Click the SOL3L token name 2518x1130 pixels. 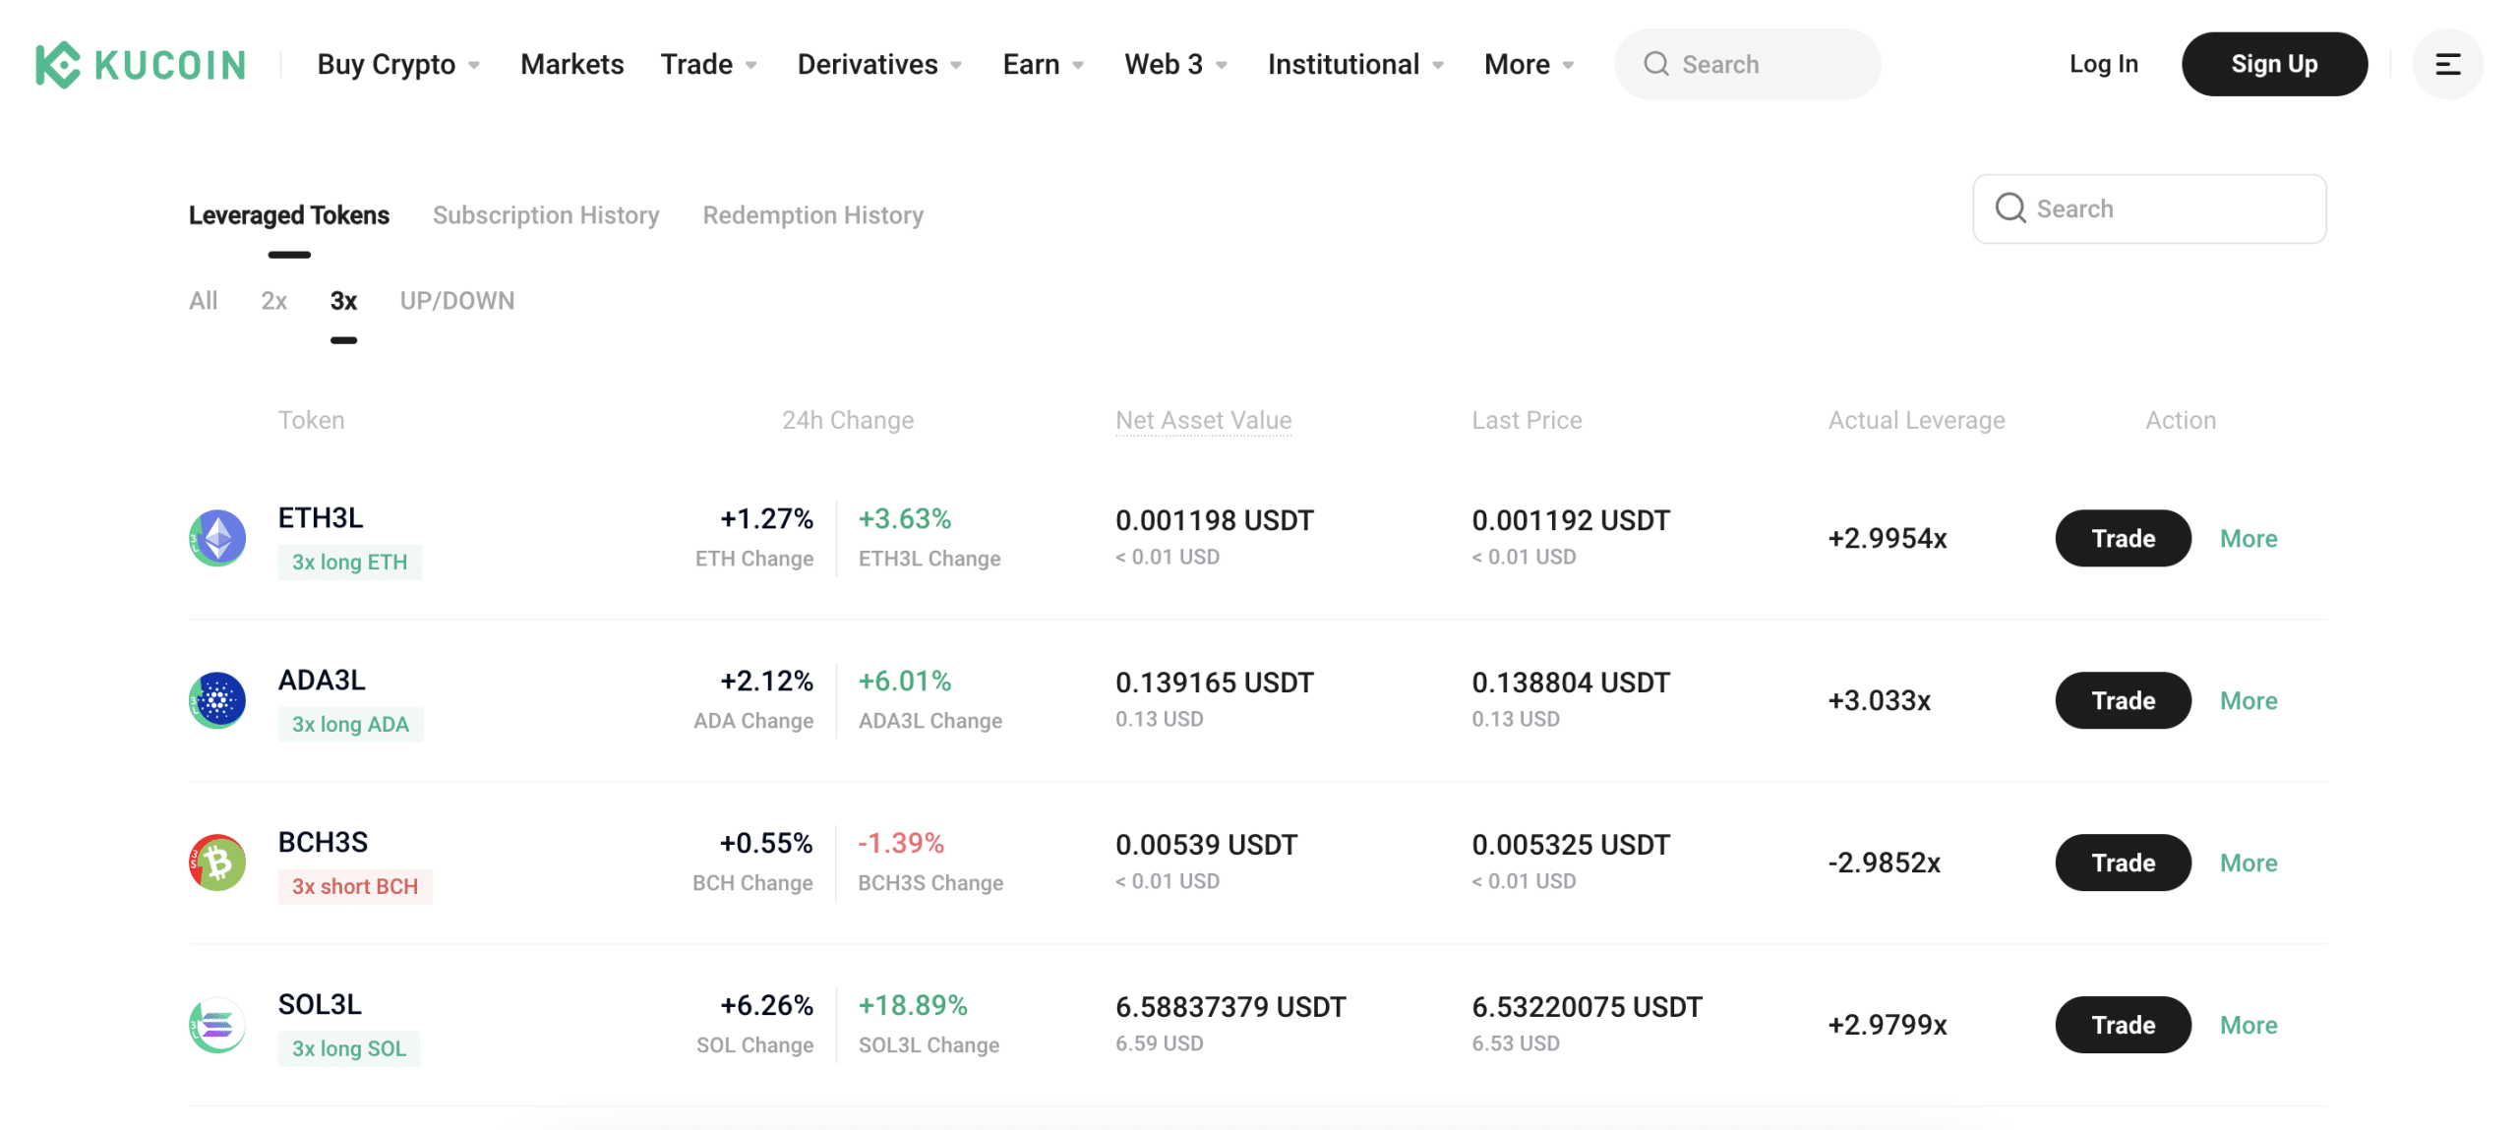320,1005
